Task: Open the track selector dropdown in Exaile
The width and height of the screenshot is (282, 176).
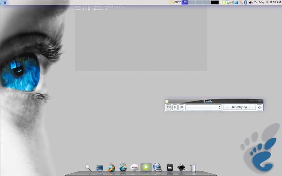Action: coord(204,107)
